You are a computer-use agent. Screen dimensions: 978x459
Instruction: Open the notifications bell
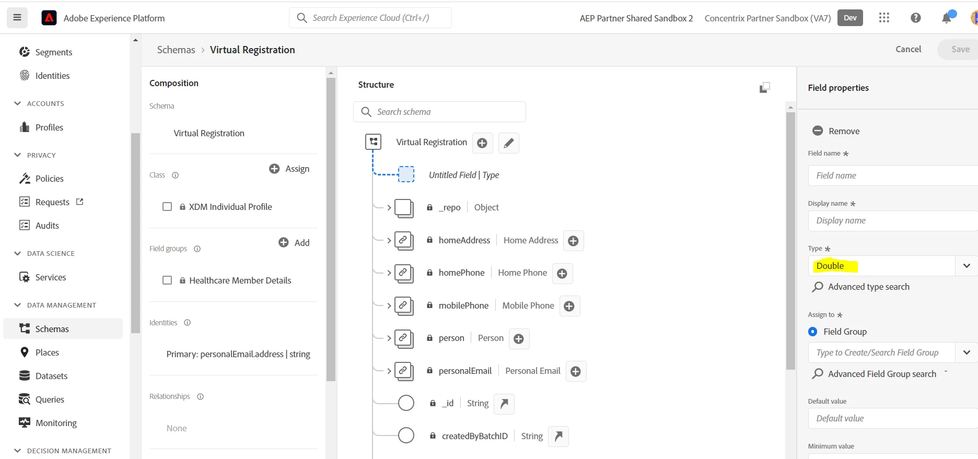pyautogui.click(x=947, y=18)
